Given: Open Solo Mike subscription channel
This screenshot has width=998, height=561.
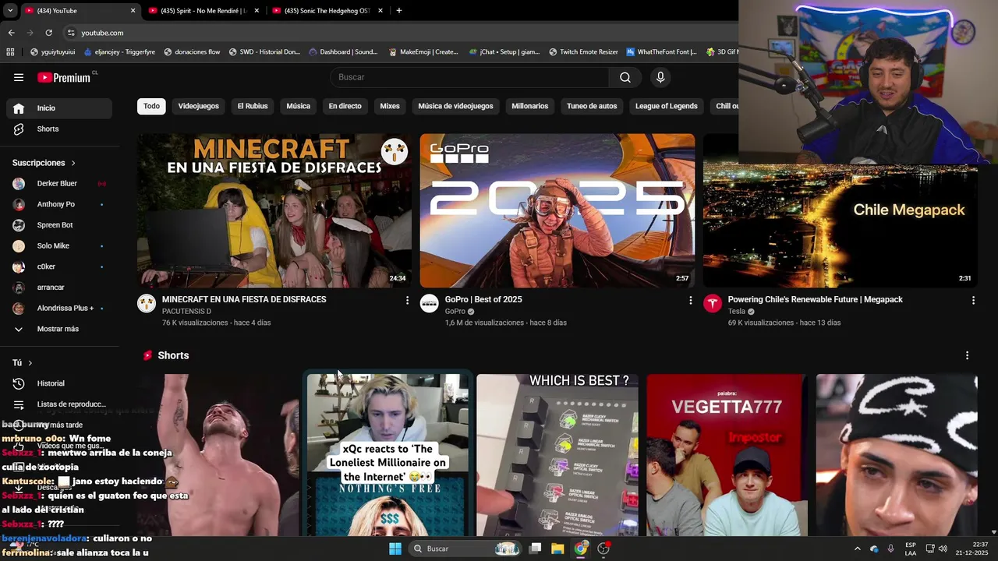Looking at the screenshot, I should tap(59, 246).
